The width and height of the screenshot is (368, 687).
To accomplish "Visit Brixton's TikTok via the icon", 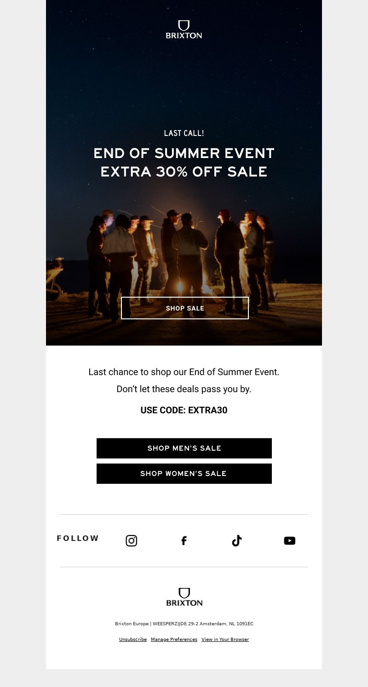I will pyautogui.click(x=236, y=540).
